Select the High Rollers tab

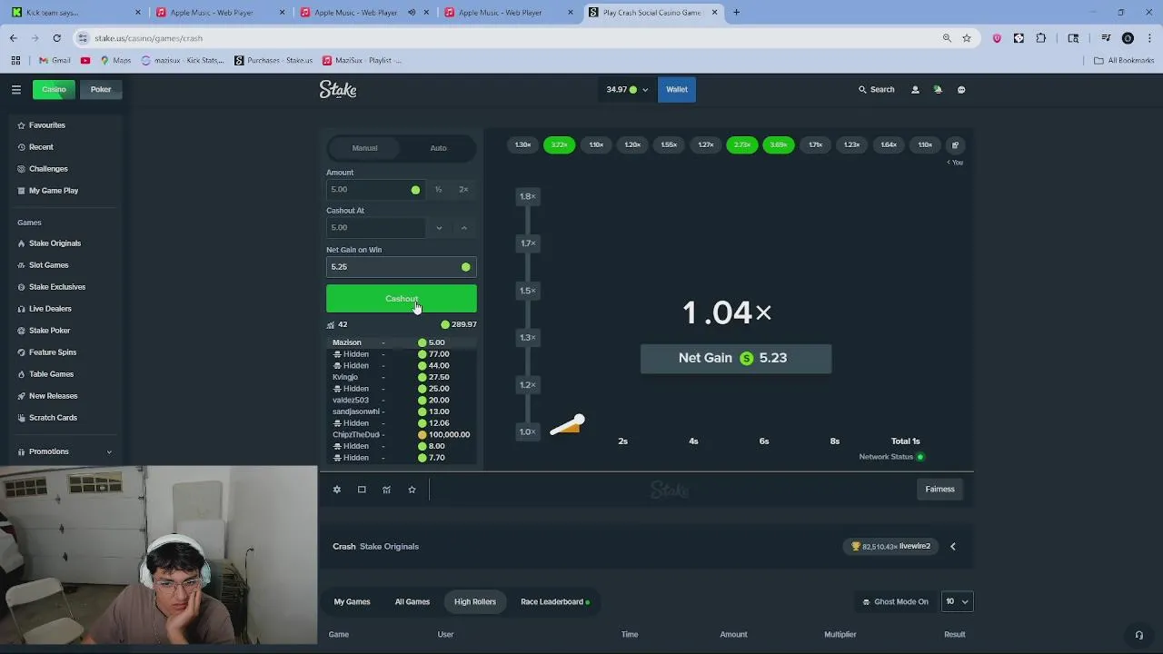(475, 601)
